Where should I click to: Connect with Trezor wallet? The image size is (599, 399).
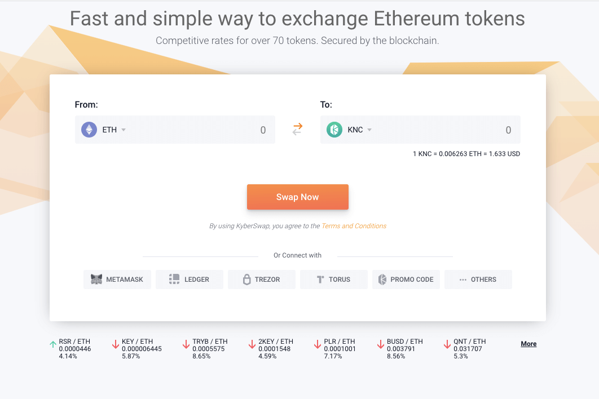(262, 280)
